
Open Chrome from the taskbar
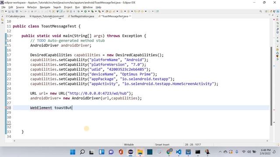pyautogui.click(x=169, y=152)
